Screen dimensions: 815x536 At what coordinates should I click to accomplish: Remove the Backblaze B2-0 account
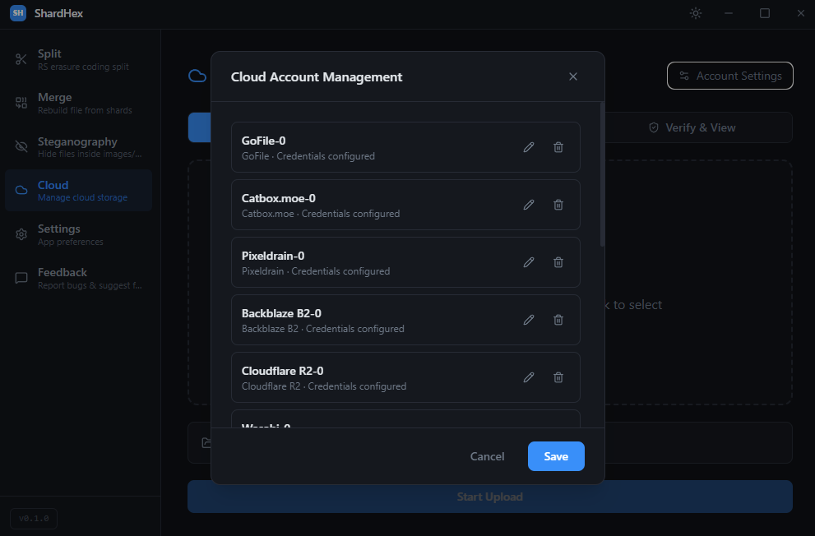tap(558, 320)
